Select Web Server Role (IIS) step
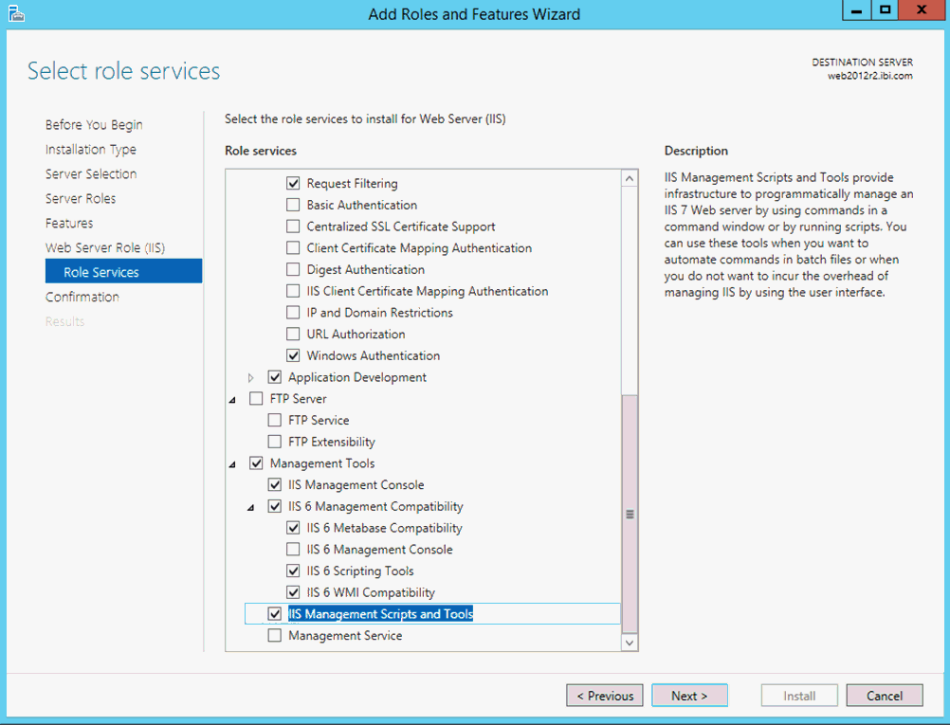 coord(105,247)
